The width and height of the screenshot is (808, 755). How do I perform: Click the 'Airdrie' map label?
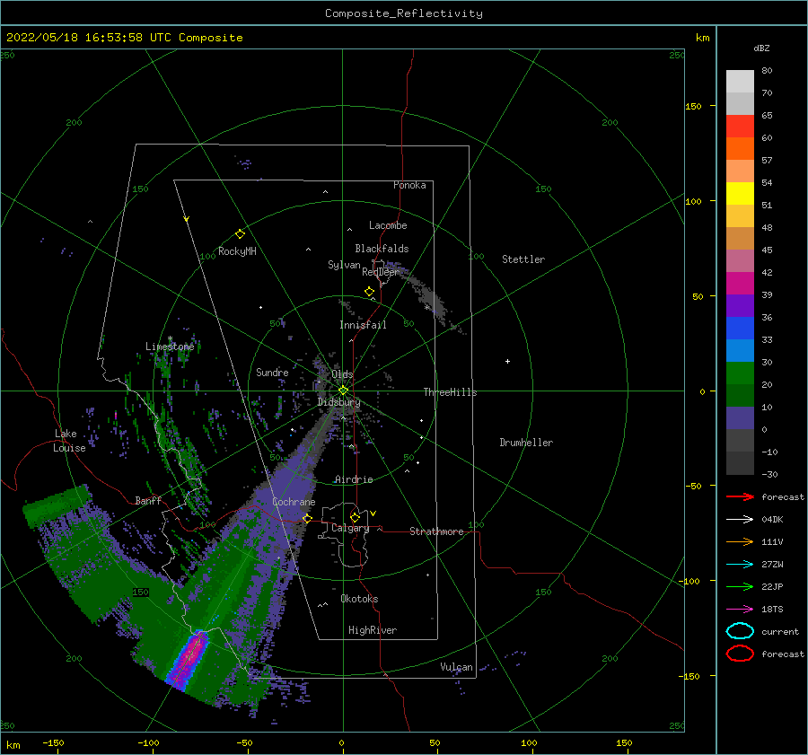(x=354, y=479)
